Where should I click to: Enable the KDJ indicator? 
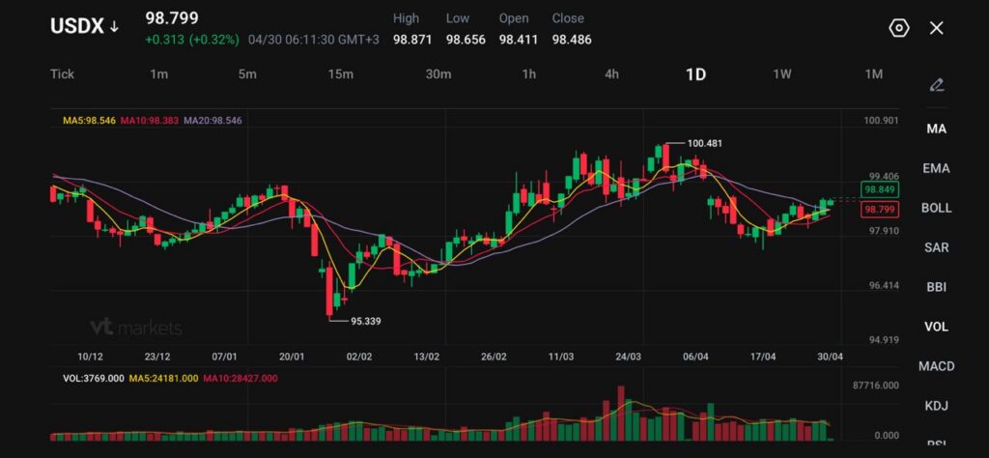click(x=936, y=406)
